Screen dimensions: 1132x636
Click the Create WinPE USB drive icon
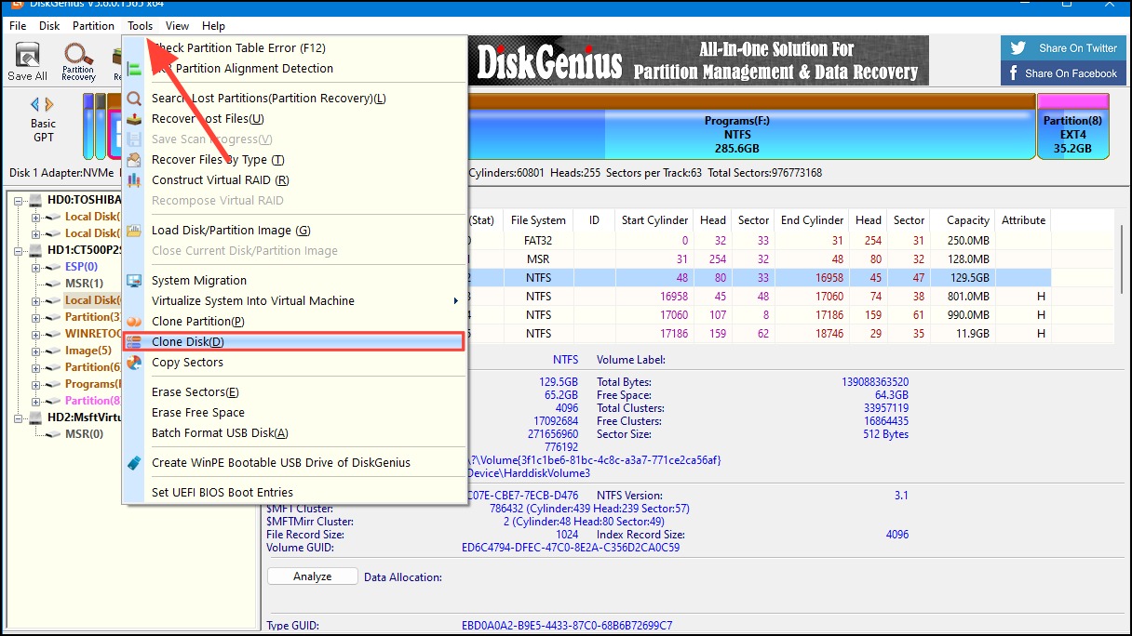coord(134,463)
